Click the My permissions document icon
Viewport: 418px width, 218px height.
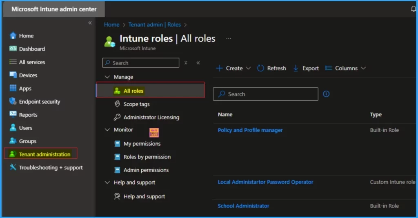(x=117, y=144)
